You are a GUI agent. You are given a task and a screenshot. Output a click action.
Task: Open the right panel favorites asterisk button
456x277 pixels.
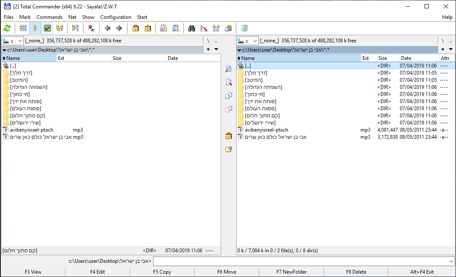pos(443,49)
